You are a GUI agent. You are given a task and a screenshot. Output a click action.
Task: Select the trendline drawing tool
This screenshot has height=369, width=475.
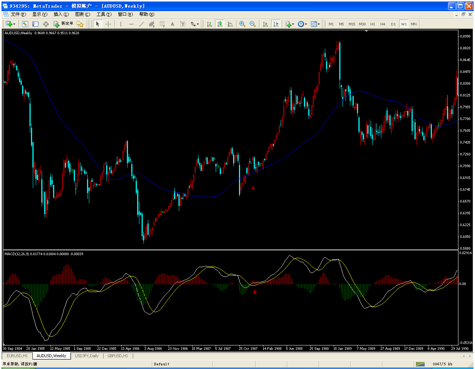[x=142, y=24]
